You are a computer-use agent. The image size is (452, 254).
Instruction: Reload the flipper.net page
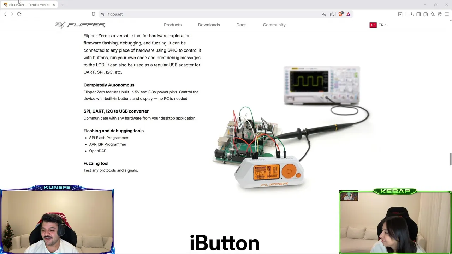[19, 14]
